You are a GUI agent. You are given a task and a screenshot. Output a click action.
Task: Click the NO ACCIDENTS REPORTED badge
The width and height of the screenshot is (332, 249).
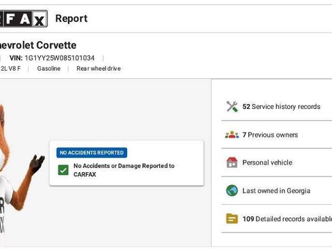click(92, 152)
